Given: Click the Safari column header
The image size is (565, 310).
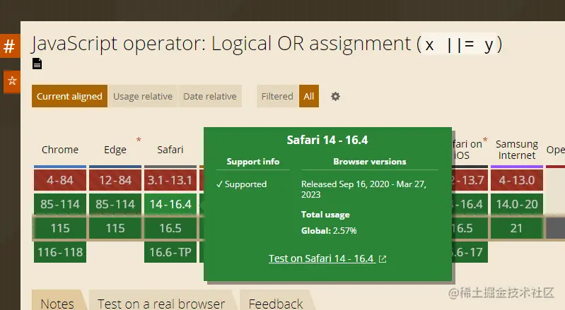Looking at the screenshot, I should (170, 150).
